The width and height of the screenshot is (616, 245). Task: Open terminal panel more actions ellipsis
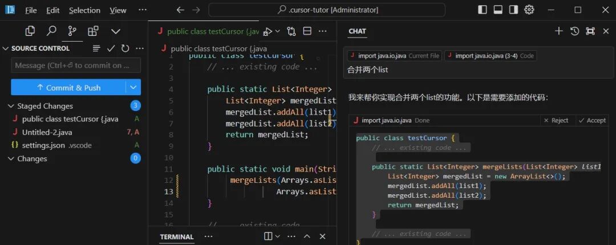pyautogui.click(x=291, y=236)
